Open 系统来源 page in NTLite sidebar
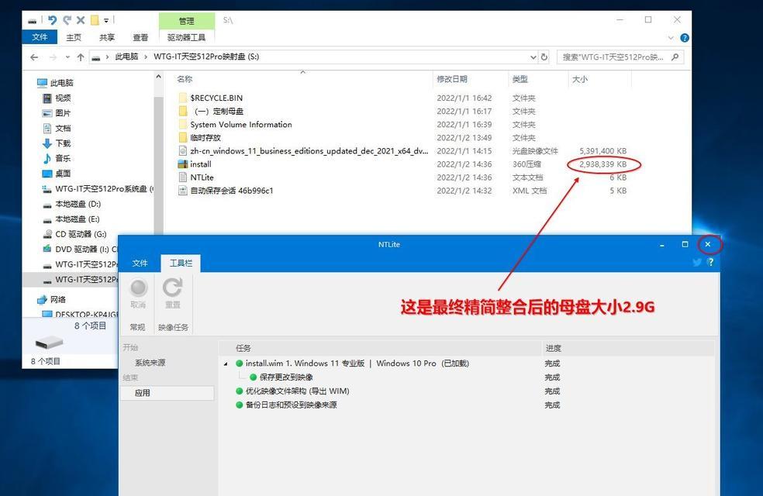 click(x=150, y=363)
